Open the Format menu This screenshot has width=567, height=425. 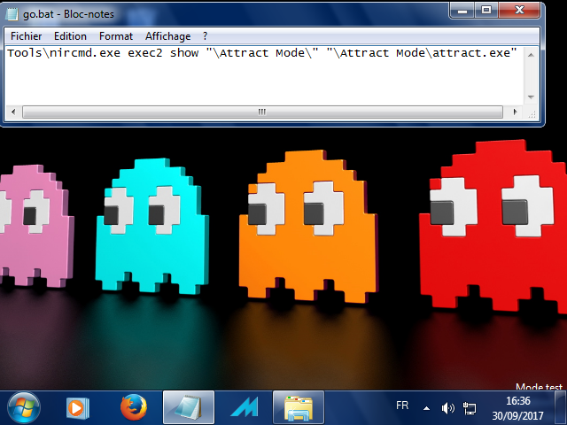tap(116, 36)
